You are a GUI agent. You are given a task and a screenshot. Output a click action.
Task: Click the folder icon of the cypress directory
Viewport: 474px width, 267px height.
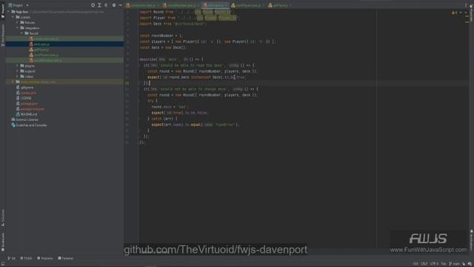(x=18, y=17)
